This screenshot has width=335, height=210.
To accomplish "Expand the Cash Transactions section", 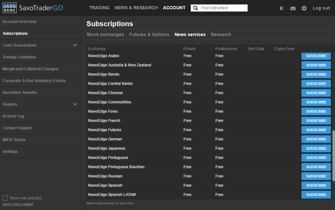I will click(75, 45).
